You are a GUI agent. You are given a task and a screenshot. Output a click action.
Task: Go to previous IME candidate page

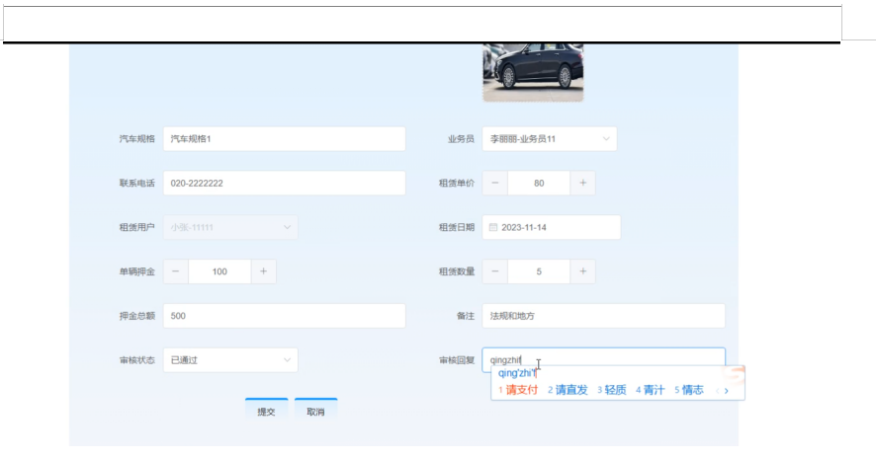click(x=718, y=391)
